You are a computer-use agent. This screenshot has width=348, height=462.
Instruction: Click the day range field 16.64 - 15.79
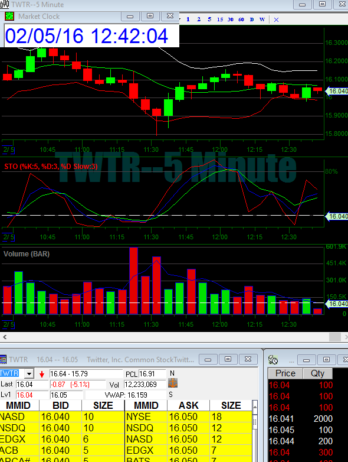(x=86, y=374)
